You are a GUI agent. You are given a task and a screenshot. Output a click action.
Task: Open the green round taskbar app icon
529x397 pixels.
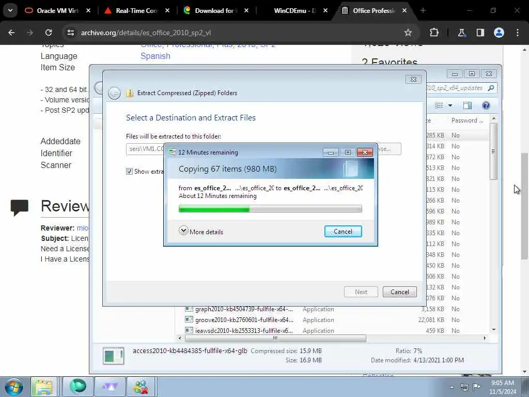click(x=78, y=387)
